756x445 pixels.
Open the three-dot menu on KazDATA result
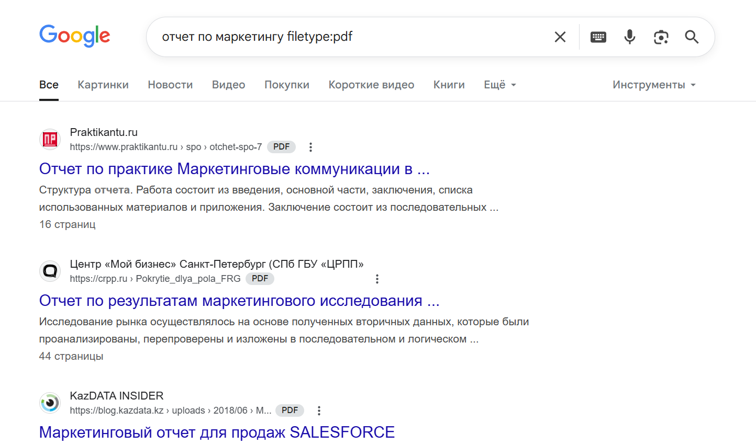click(x=319, y=410)
